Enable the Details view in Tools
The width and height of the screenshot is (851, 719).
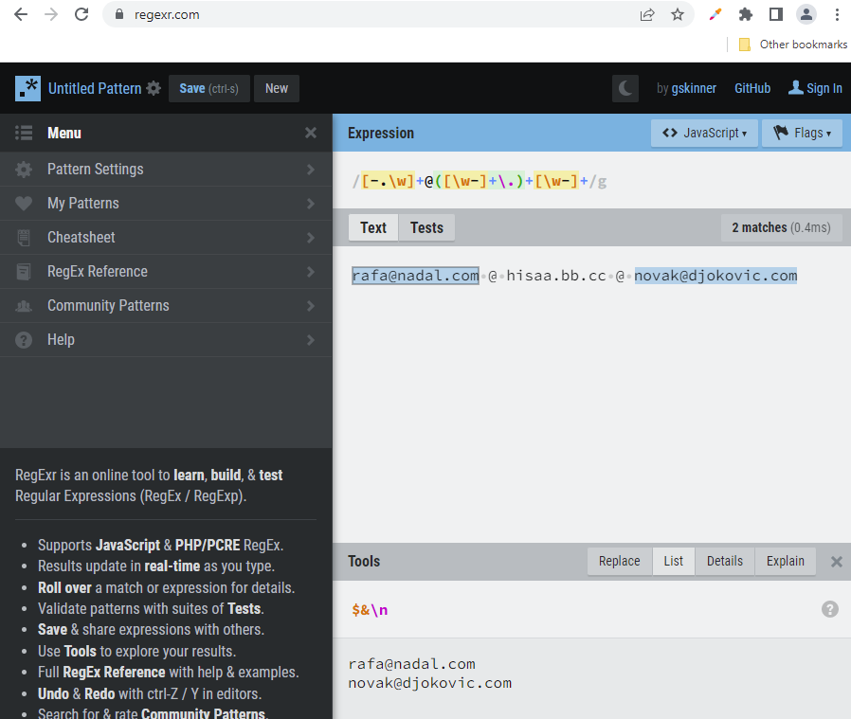(x=724, y=561)
